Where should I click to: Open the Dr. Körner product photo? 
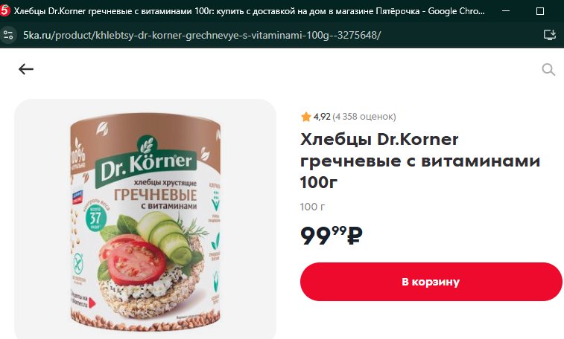[145, 218]
